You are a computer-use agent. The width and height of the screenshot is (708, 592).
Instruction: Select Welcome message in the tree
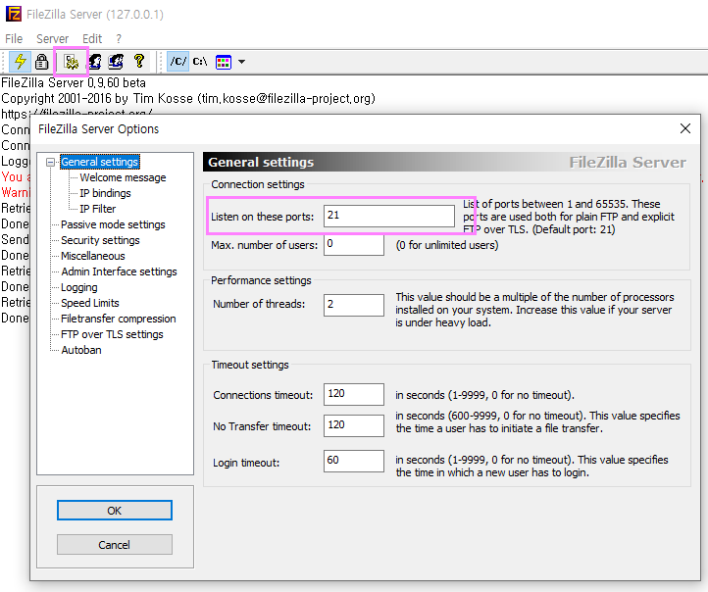[123, 177]
